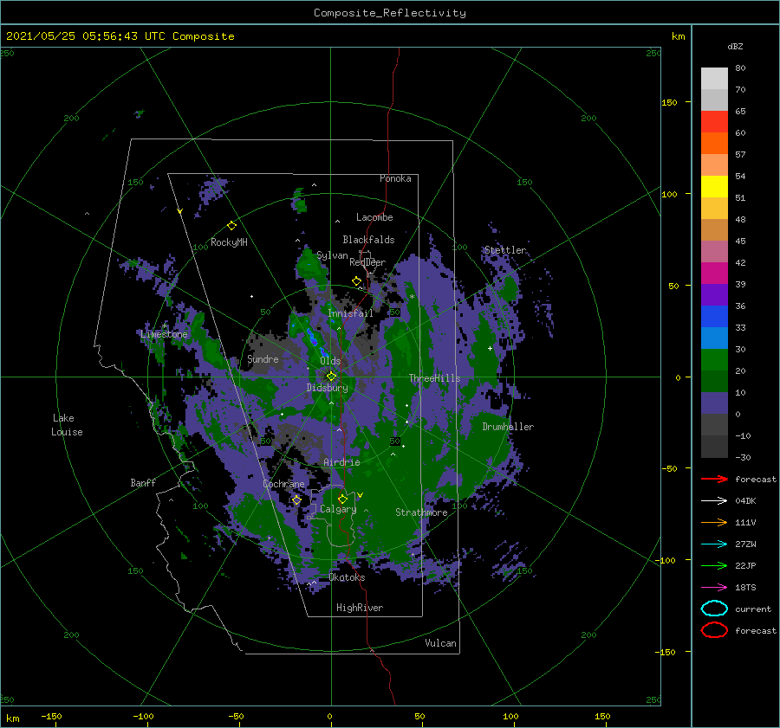Click the dBZ legend heading
Image resolution: width=780 pixels, height=728 pixels.
(735, 46)
